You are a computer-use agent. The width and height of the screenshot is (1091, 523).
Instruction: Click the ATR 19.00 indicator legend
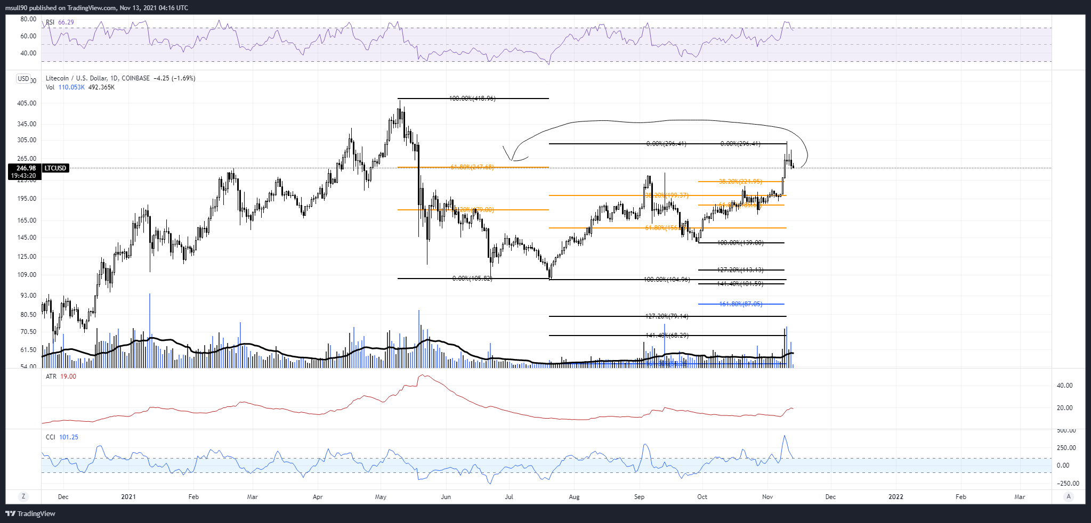click(61, 377)
